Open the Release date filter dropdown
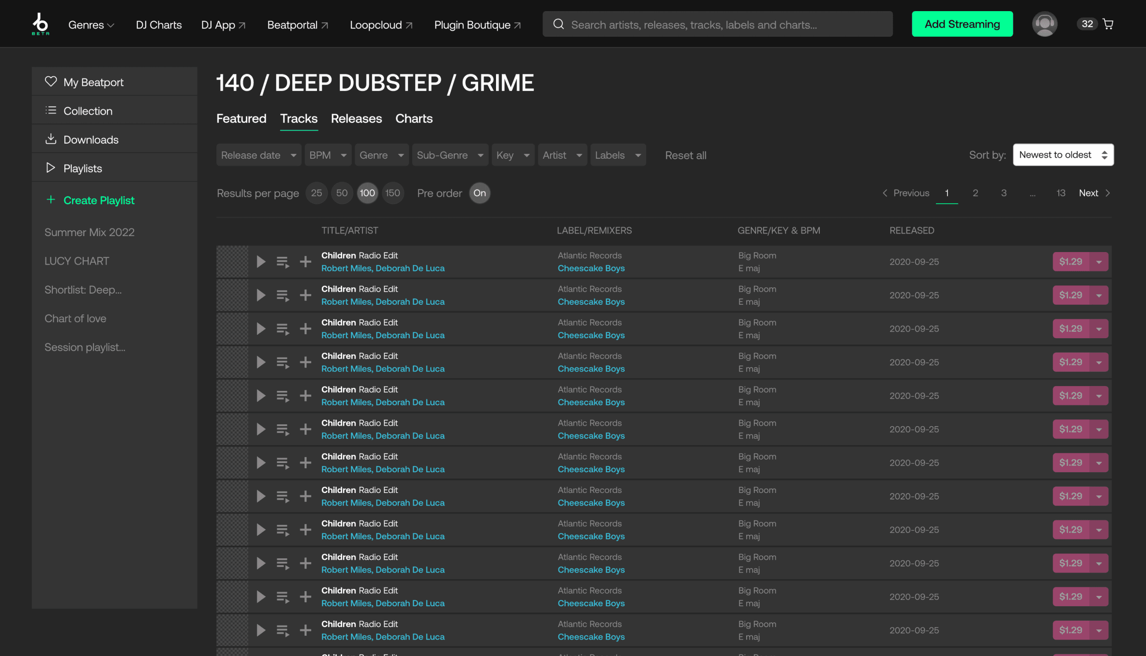Image resolution: width=1146 pixels, height=656 pixels. tap(259, 155)
